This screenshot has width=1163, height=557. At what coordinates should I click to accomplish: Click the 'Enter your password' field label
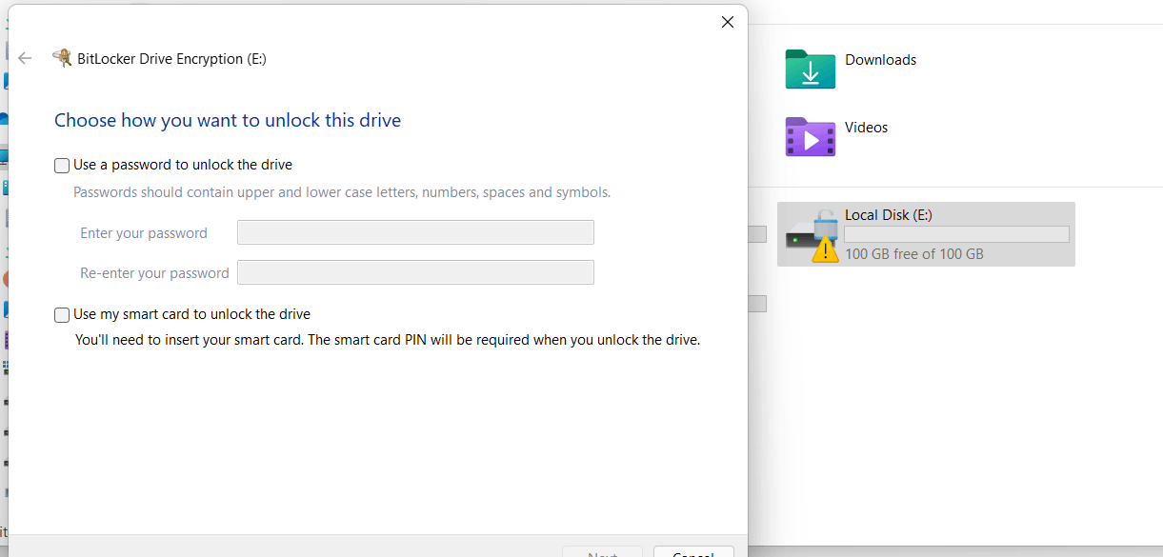[x=144, y=233]
